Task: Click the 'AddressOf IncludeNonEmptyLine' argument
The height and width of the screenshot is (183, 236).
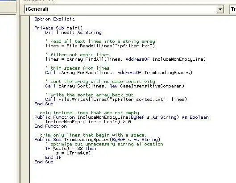Action: [x=164, y=59]
